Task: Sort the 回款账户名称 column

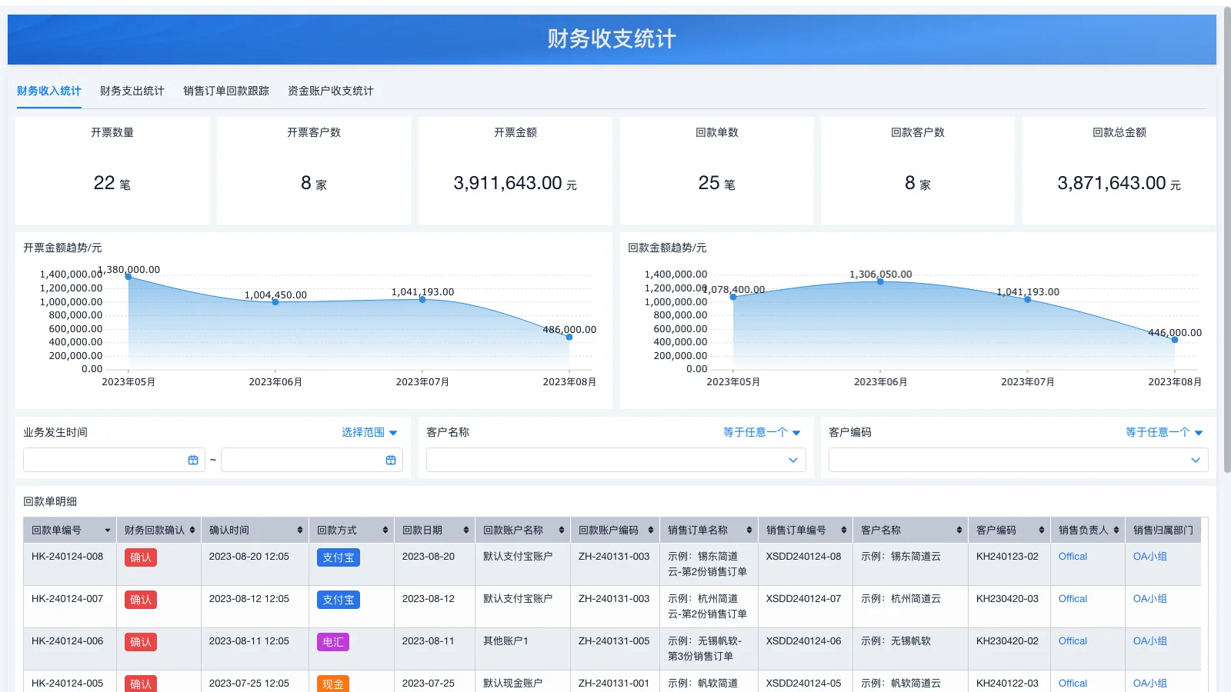Action: click(560, 530)
